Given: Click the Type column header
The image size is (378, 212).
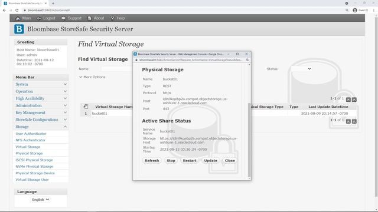Looking at the screenshot, I should [x=294, y=107].
